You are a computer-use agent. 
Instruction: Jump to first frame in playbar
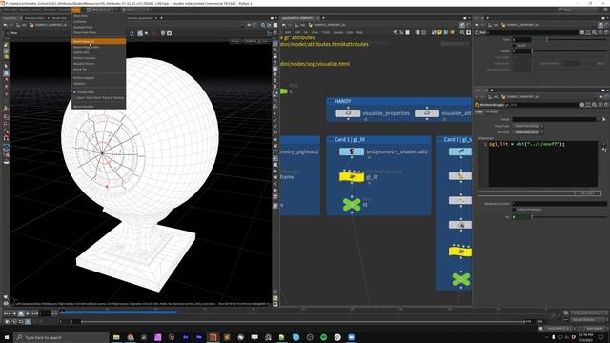[x=7, y=313]
